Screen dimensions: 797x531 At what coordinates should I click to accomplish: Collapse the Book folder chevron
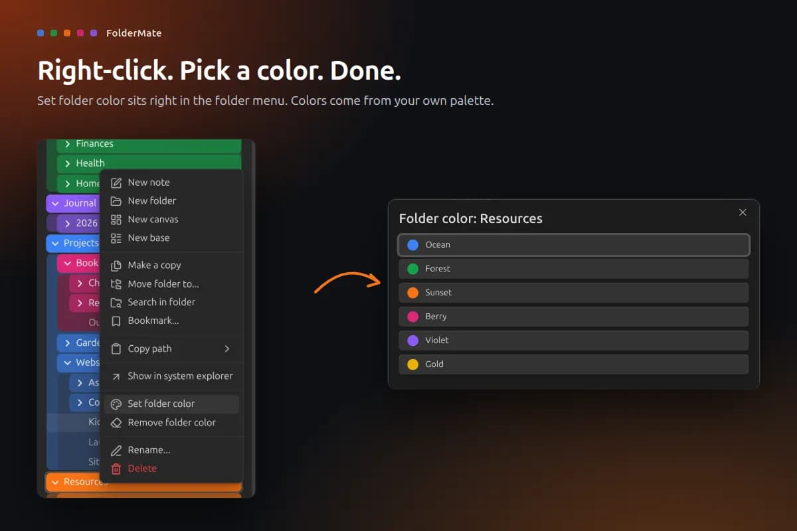[x=67, y=263]
